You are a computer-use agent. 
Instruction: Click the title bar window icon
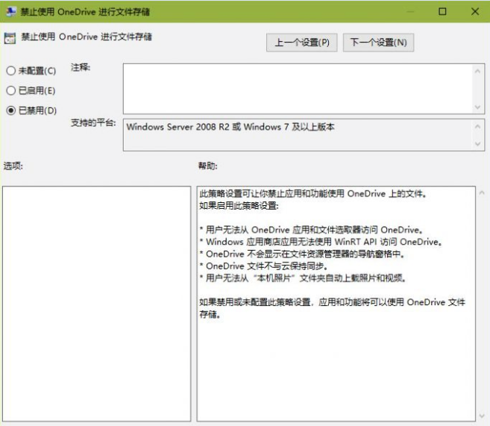[12, 12]
